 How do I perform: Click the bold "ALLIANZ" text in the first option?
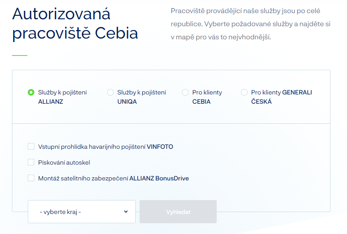(x=51, y=102)
